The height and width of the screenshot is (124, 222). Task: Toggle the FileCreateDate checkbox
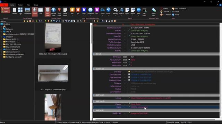(129, 77)
